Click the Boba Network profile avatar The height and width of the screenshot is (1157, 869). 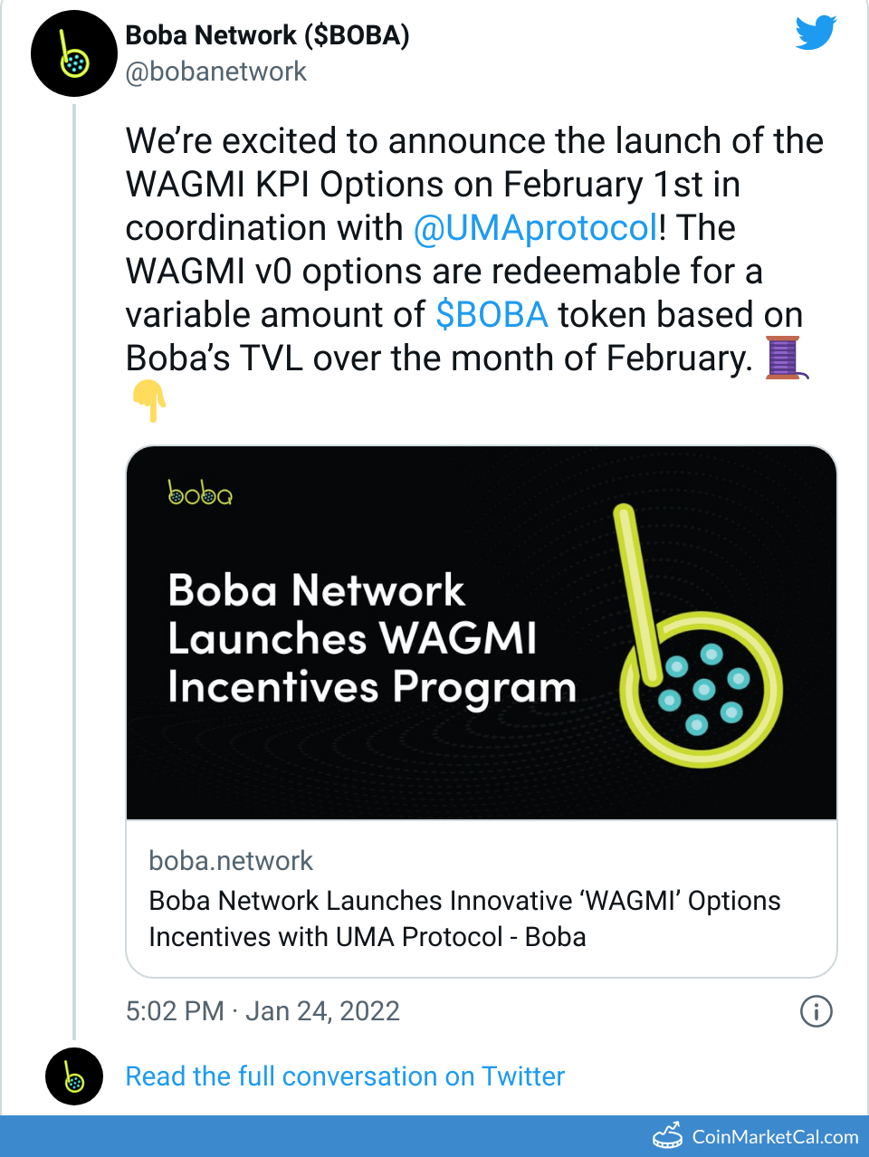tap(74, 53)
